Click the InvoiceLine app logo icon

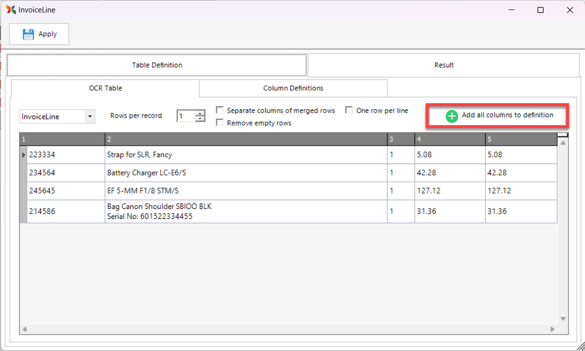[10, 9]
